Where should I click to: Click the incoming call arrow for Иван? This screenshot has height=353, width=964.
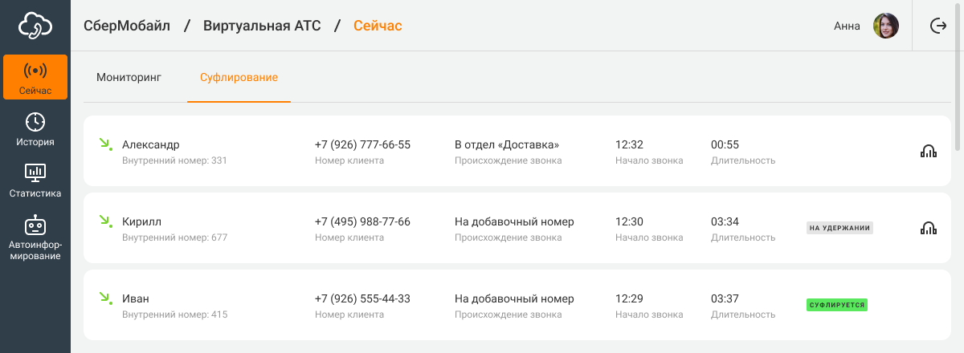(104, 298)
